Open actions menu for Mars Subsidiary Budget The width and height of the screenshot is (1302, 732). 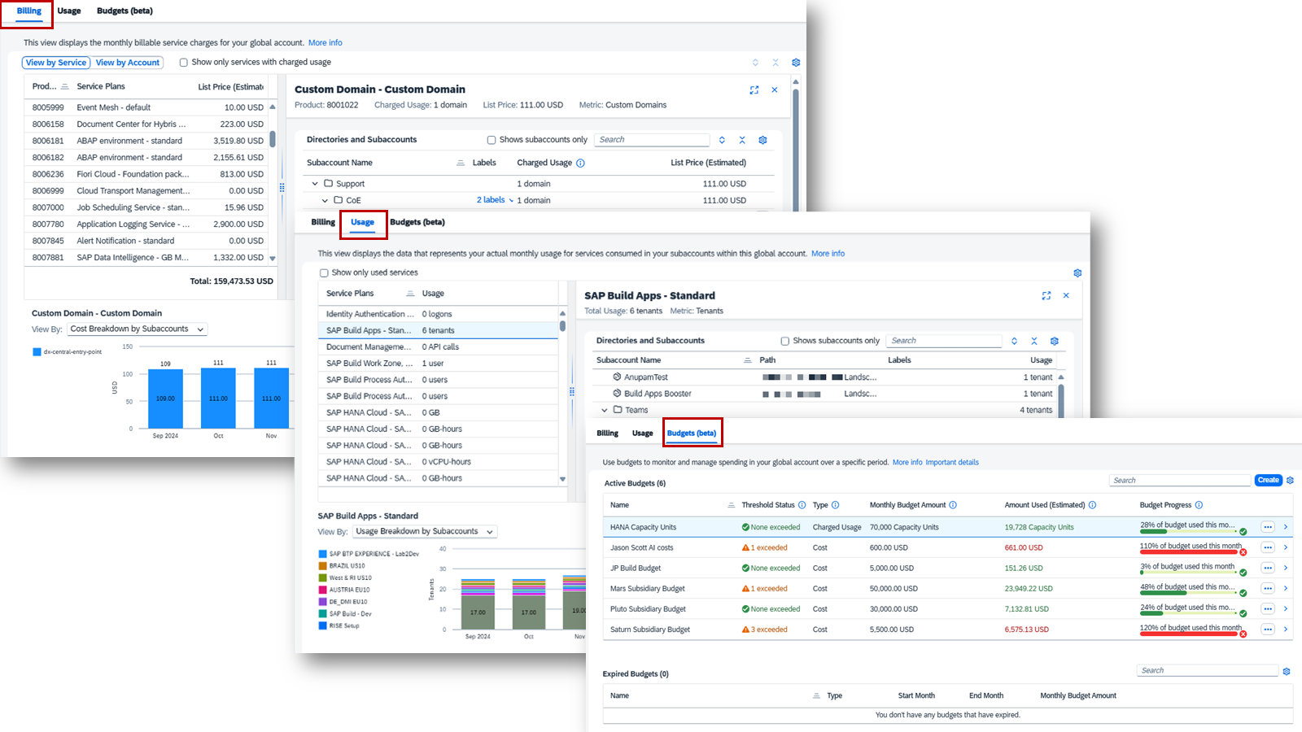[x=1268, y=588]
